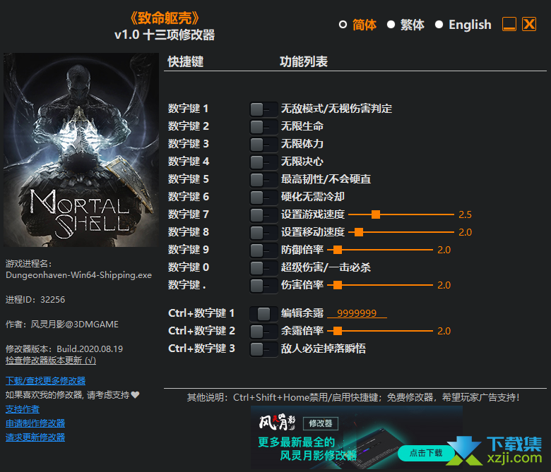This screenshot has height=472, width=551.
Task: Click the 编辑余露 apply toggle
Action: coord(263,314)
